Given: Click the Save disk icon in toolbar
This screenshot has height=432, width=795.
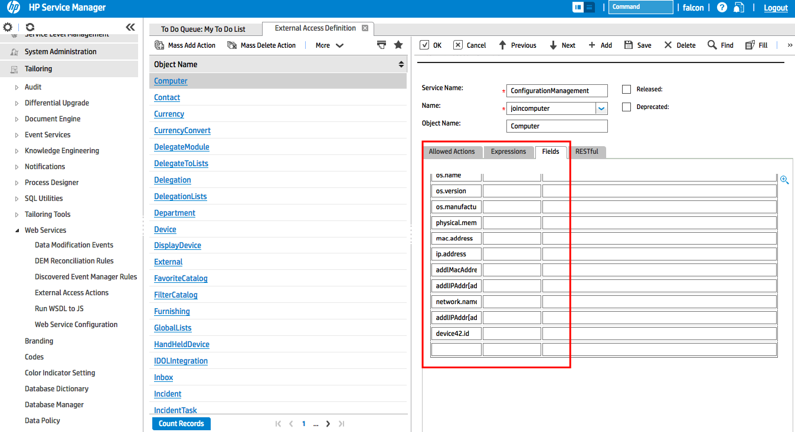Looking at the screenshot, I should [629, 45].
